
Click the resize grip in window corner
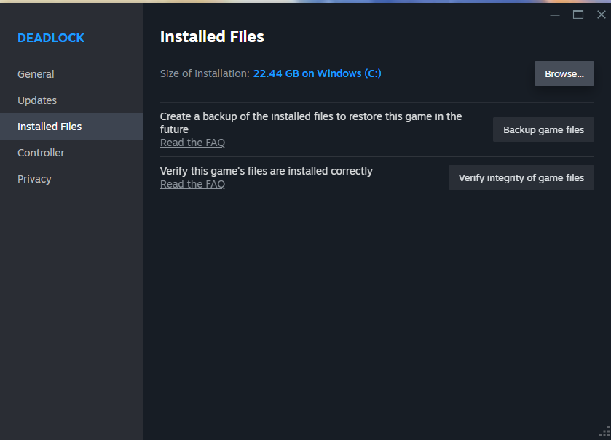click(603, 432)
